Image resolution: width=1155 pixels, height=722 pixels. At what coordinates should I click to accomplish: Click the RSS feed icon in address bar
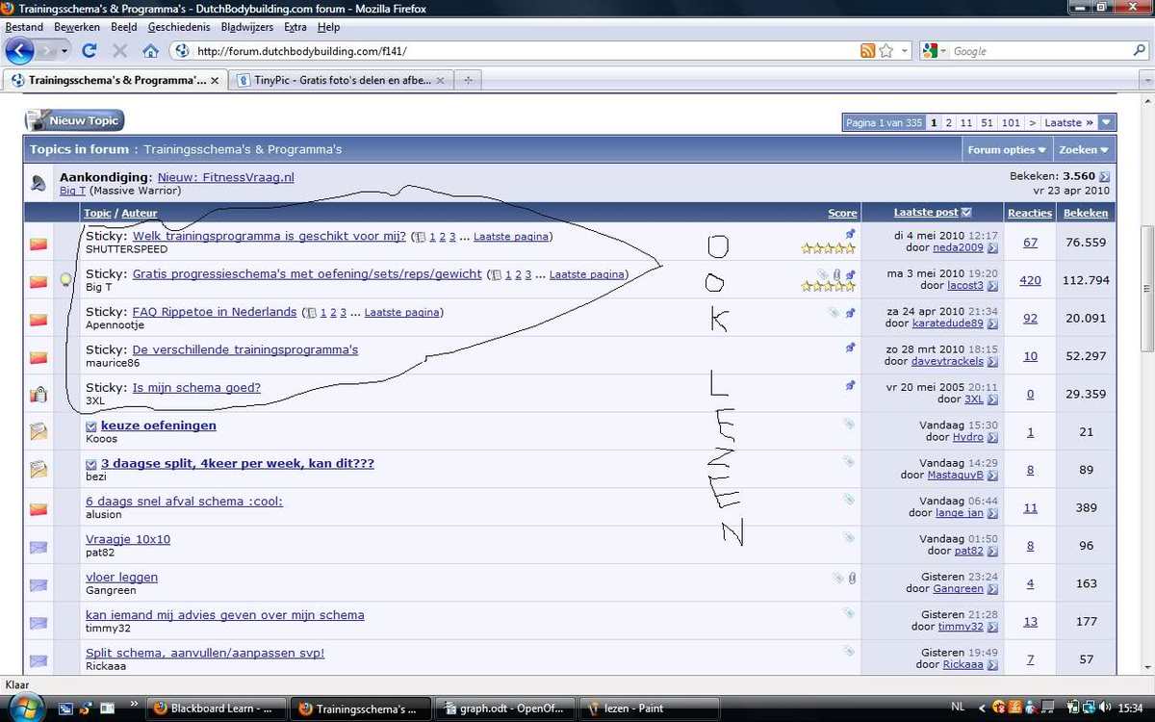coord(867,51)
